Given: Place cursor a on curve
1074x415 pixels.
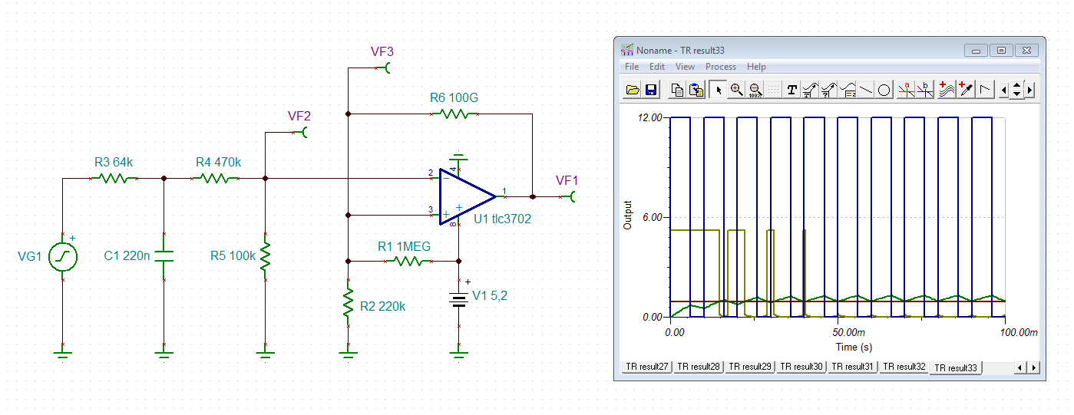Looking at the screenshot, I should click(x=907, y=90).
